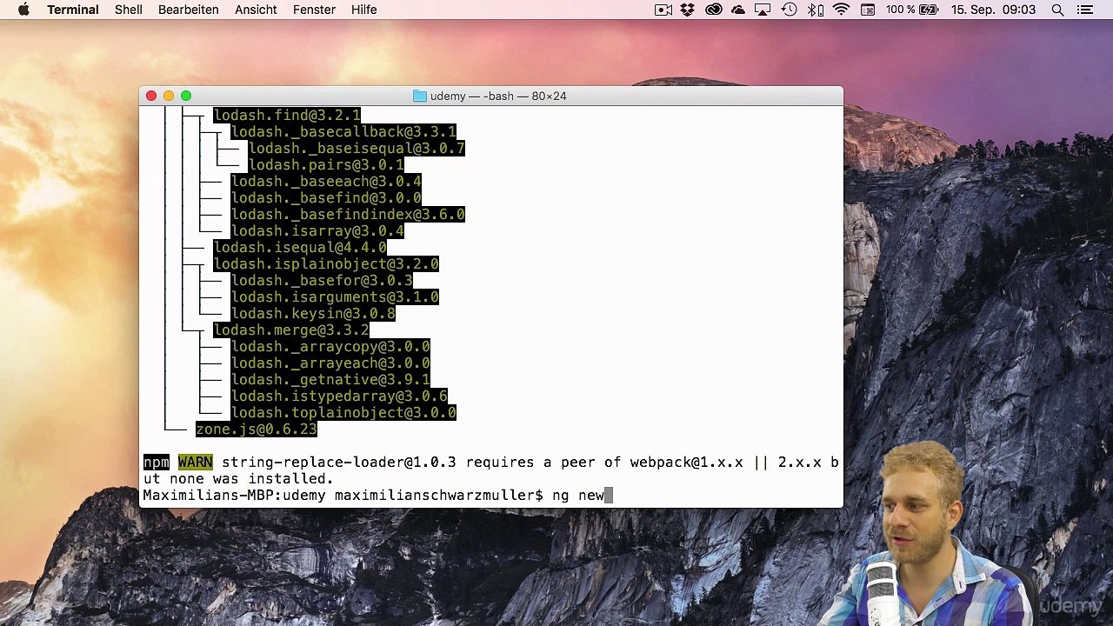This screenshot has width=1113, height=626.
Task: Click the folder icon in terminal title bar
Action: [420, 96]
